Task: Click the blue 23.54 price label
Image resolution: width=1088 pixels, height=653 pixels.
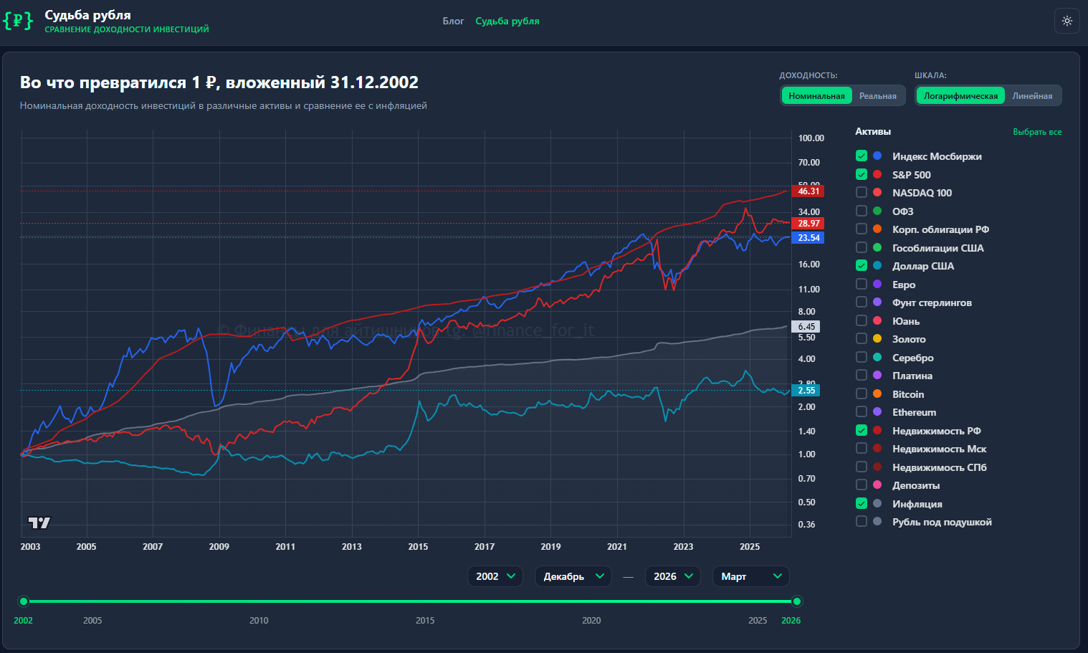Action: [808, 238]
